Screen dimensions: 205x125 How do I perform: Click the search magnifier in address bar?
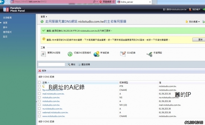tap(94, 2)
